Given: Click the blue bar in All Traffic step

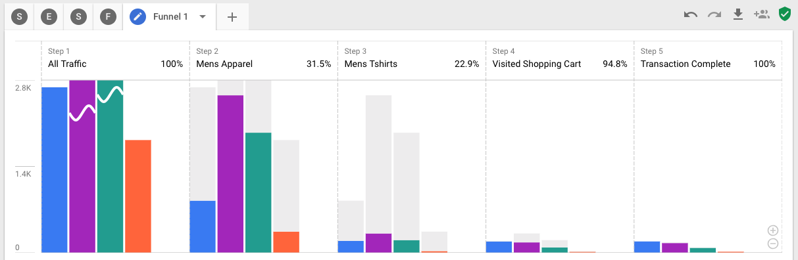Looking at the screenshot, I should pos(55,169).
